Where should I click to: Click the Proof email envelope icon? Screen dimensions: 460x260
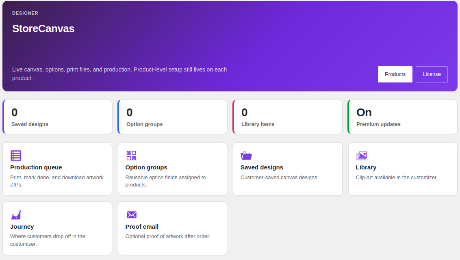(131, 215)
